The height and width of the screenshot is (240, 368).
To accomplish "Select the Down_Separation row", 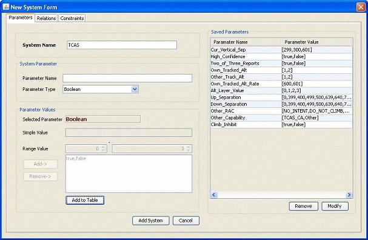I will point(281,104).
